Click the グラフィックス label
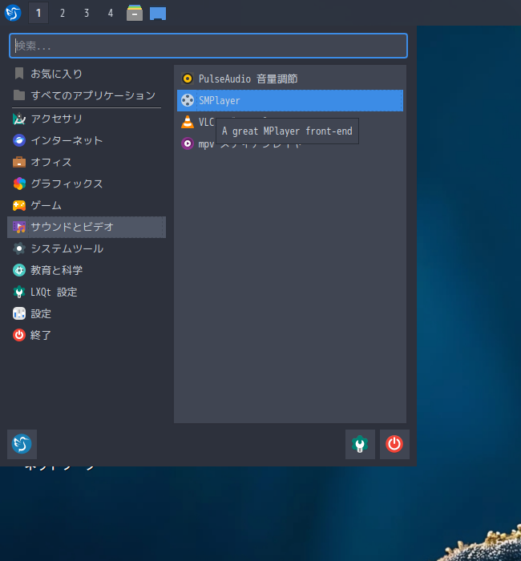The height and width of the screenshot is (561, 521). pos(67,184)
